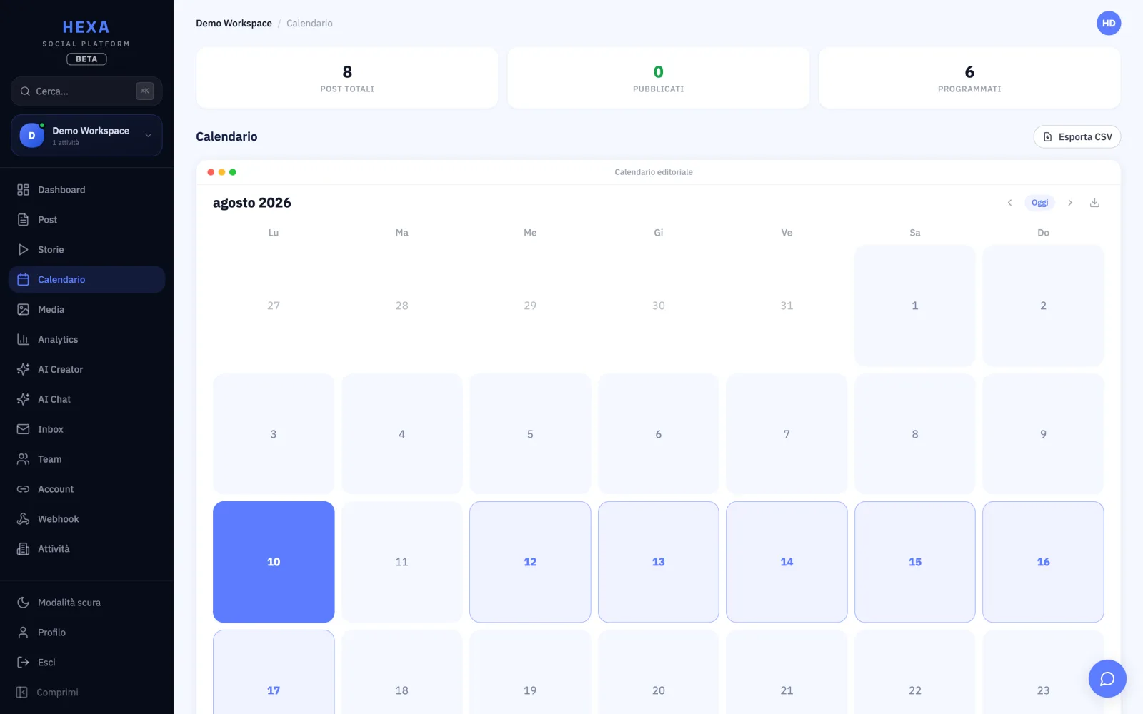This screenshot has width=1143, height=714.
Task: Click the search magnifier icon
Action: tap(25, 91)
